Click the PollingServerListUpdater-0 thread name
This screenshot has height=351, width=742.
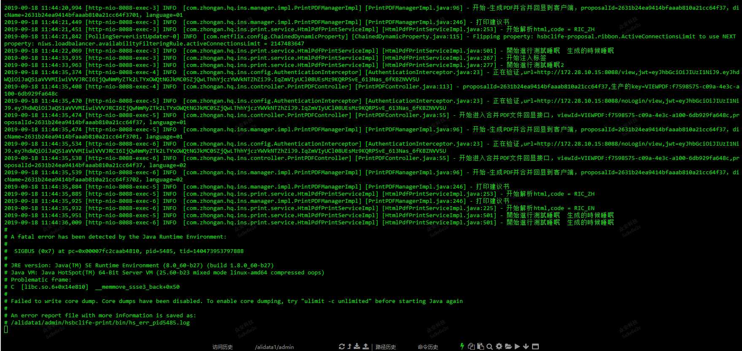132,37
